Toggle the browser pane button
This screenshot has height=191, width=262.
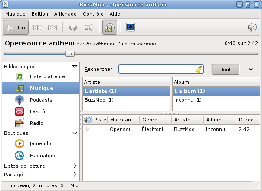coord(110,27)
